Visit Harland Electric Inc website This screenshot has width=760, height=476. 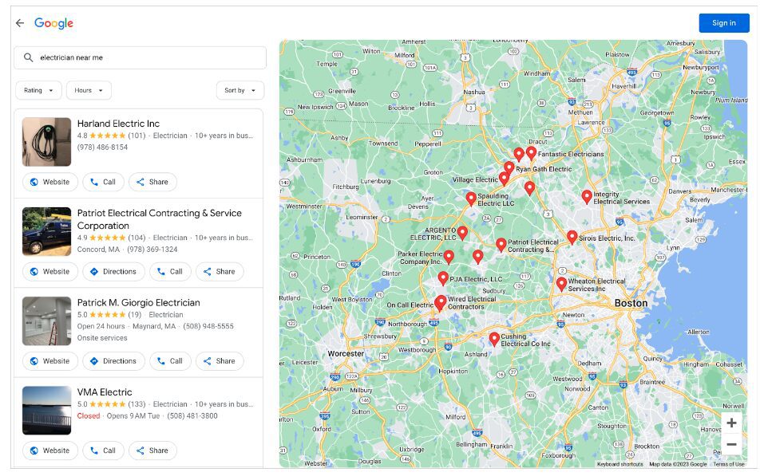50,182
